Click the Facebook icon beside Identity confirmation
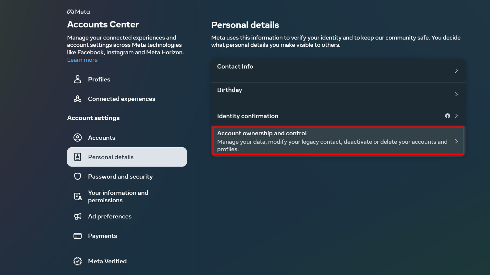 447,116
